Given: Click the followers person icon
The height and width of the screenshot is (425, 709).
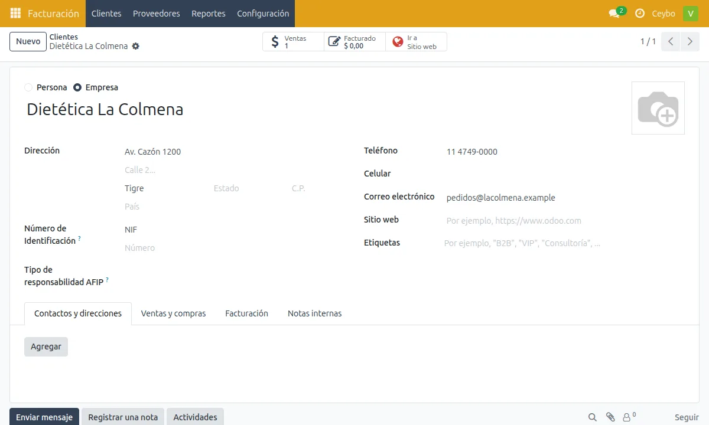Looking at the screenshot, I should tap(629, 417).
